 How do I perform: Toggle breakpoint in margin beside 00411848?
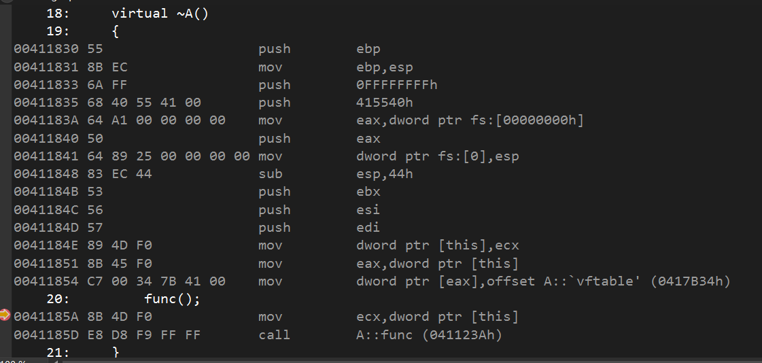[5, 174]
